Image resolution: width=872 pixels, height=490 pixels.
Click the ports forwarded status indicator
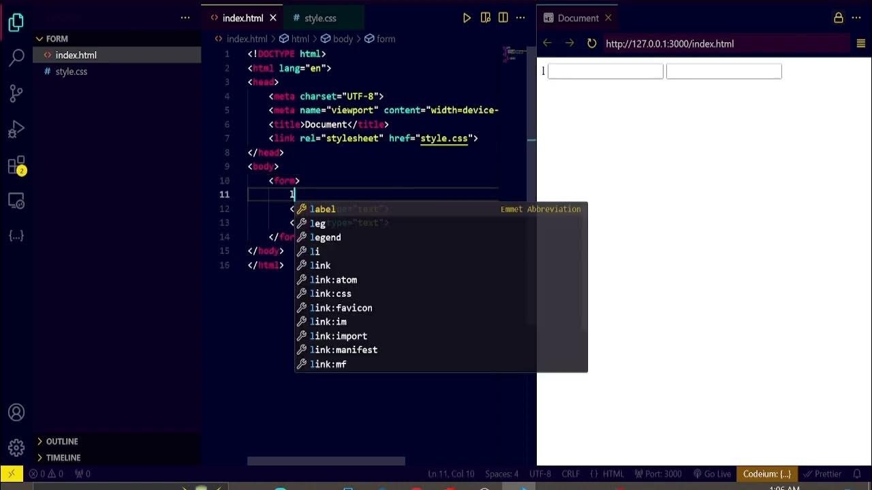click(x=82, y=474)
